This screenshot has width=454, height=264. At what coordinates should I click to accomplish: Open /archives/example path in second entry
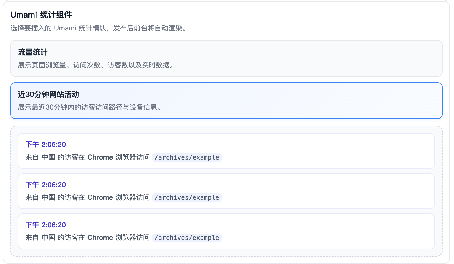tap(187, 197)
